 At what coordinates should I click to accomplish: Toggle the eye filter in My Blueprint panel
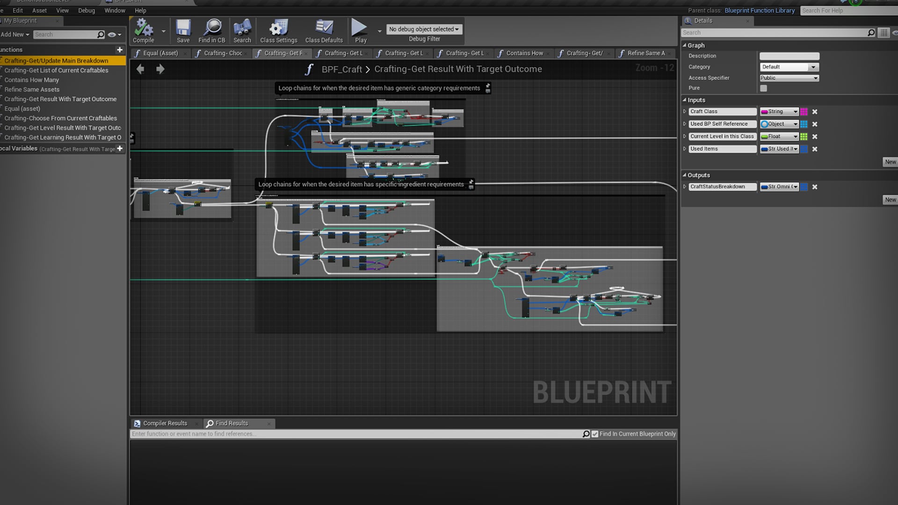click(111, 34)
